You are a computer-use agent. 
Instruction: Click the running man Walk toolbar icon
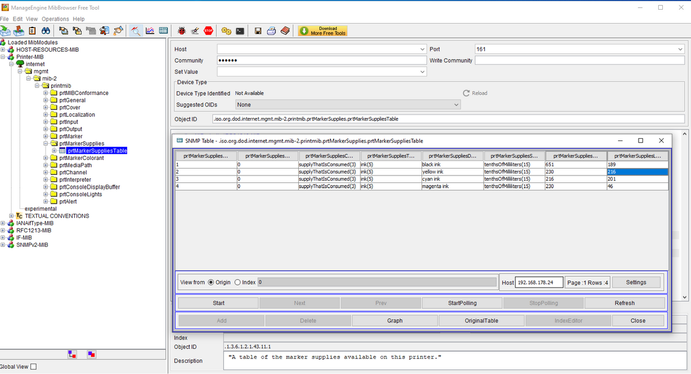[104, 30]
